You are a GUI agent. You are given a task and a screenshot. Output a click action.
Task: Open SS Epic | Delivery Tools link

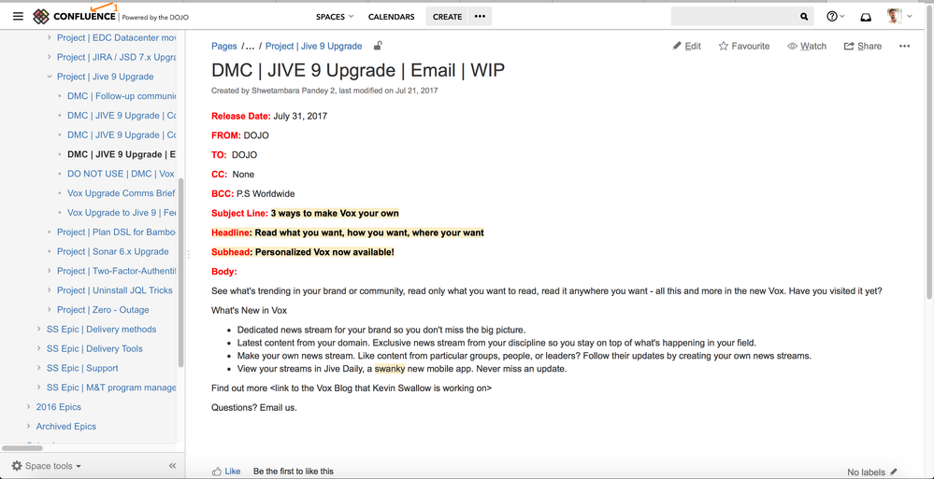point(94,348)
